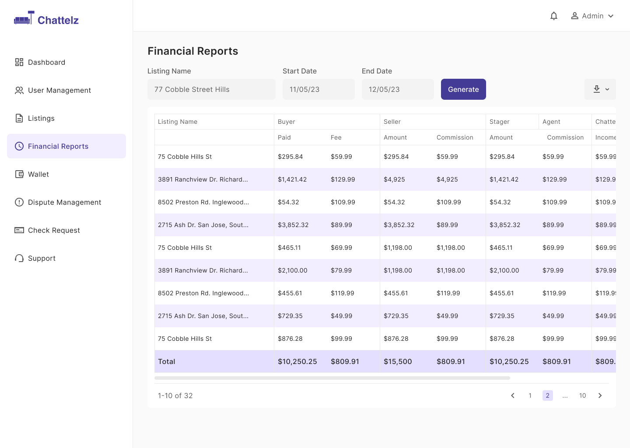Jump to page 10 in pagination
Screen dimensions: 630x448
(583, 395)
